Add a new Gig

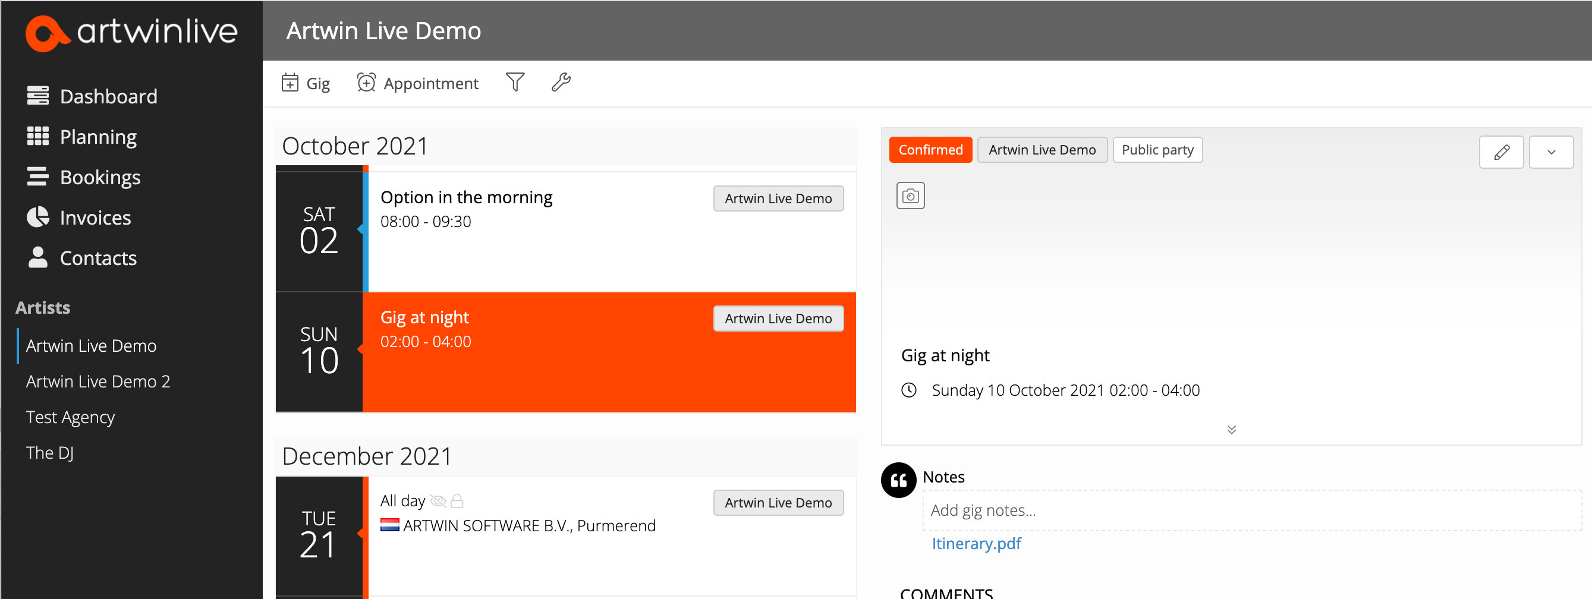pyautogui.click(x=306, y=83)
